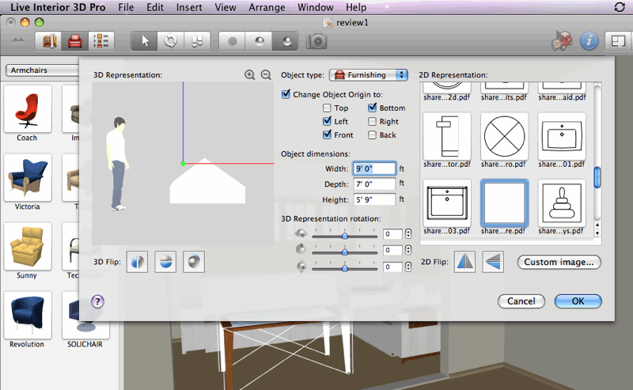Click the Custom image... button

pos(559,262)
